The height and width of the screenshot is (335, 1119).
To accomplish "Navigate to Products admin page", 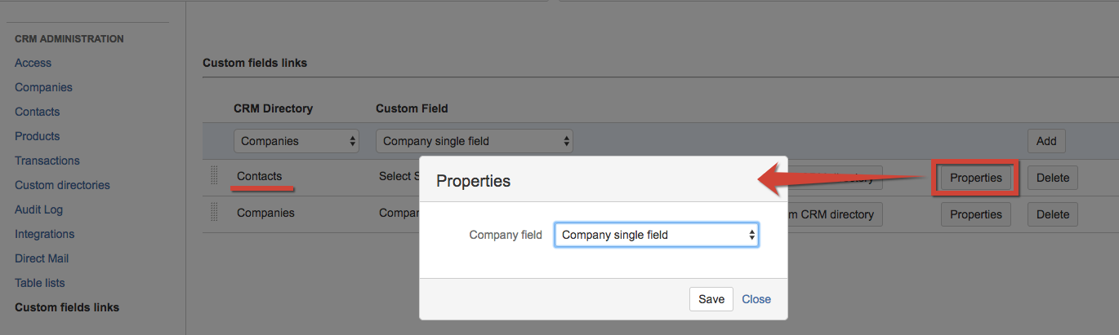I will tap(38, 136).
